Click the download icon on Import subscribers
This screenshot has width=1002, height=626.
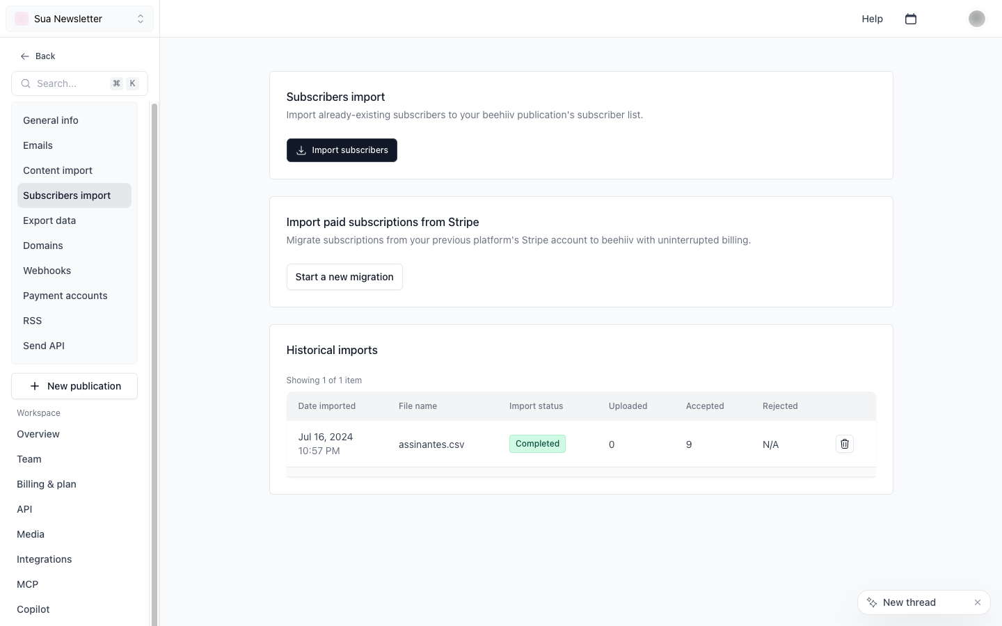301,150
